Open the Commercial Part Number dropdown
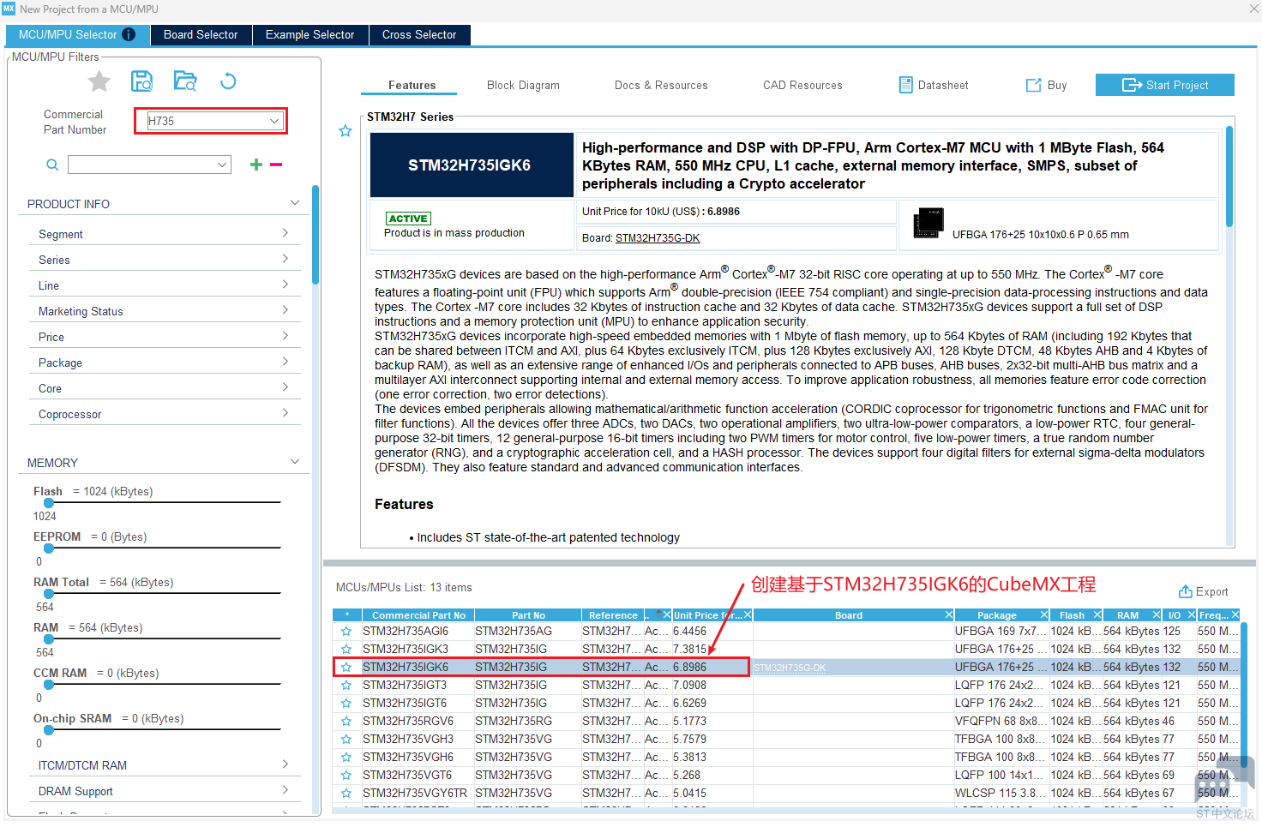The width and height of the screenshot is (1262, 827). pyautogui.click(x=274, y=121)
